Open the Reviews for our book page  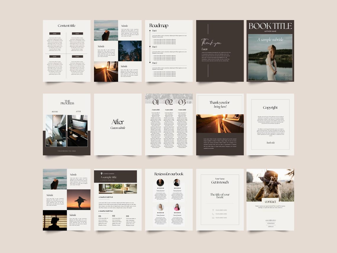tap(169, 200)
